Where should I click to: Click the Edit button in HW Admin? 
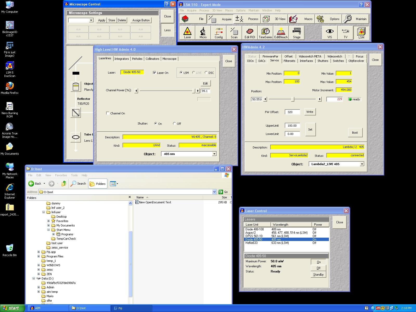tap(205, 83)
